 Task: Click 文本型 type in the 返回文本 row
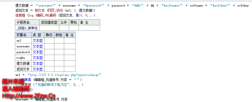38,69
